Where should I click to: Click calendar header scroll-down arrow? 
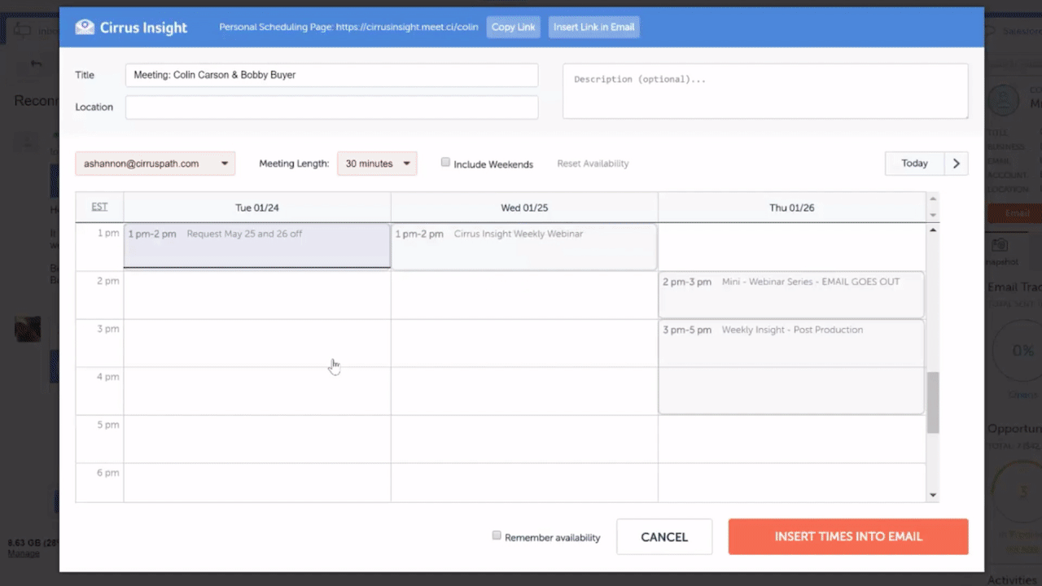(933, 215)
